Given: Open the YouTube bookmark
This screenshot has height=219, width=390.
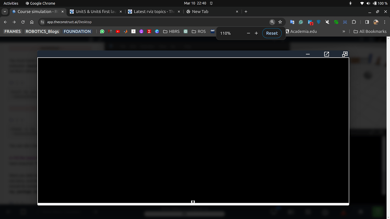Looking at the screenshot, I should (x=118, y=31).
